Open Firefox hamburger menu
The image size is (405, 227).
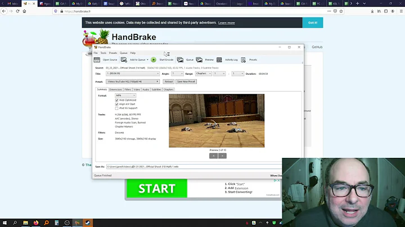click(401, 11)
